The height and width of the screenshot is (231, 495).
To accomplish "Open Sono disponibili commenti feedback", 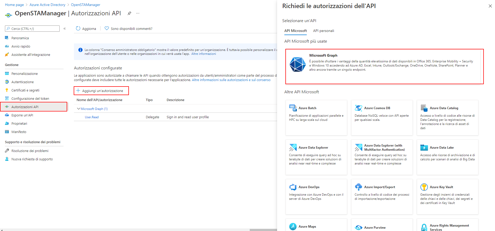I will pyautogui.click(x=128, y=29).
